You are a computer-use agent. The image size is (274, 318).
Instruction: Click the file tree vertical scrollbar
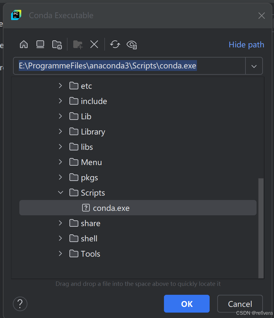(x=261, y=228)
